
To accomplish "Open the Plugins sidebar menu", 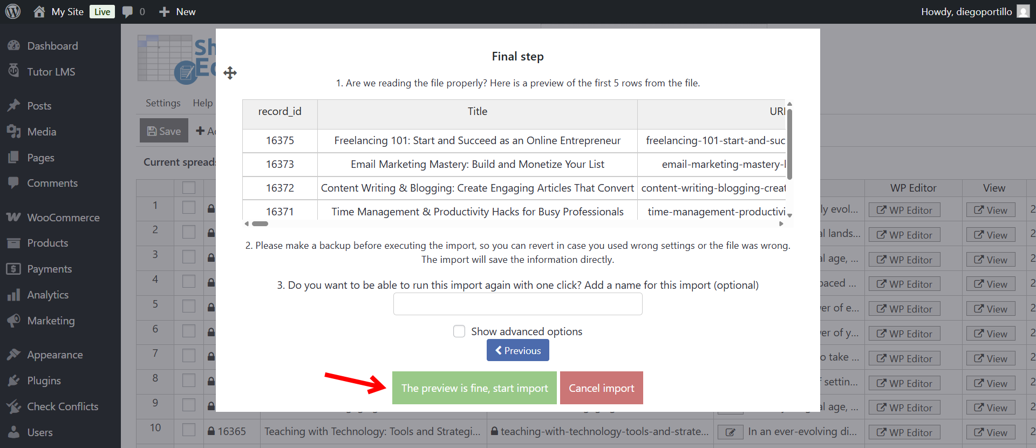I will [44, 381].
